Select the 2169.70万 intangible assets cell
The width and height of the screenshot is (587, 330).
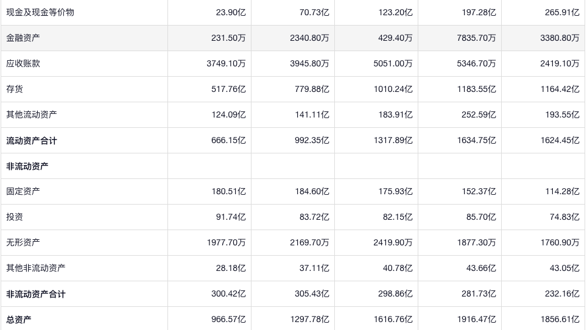[309, 242]
